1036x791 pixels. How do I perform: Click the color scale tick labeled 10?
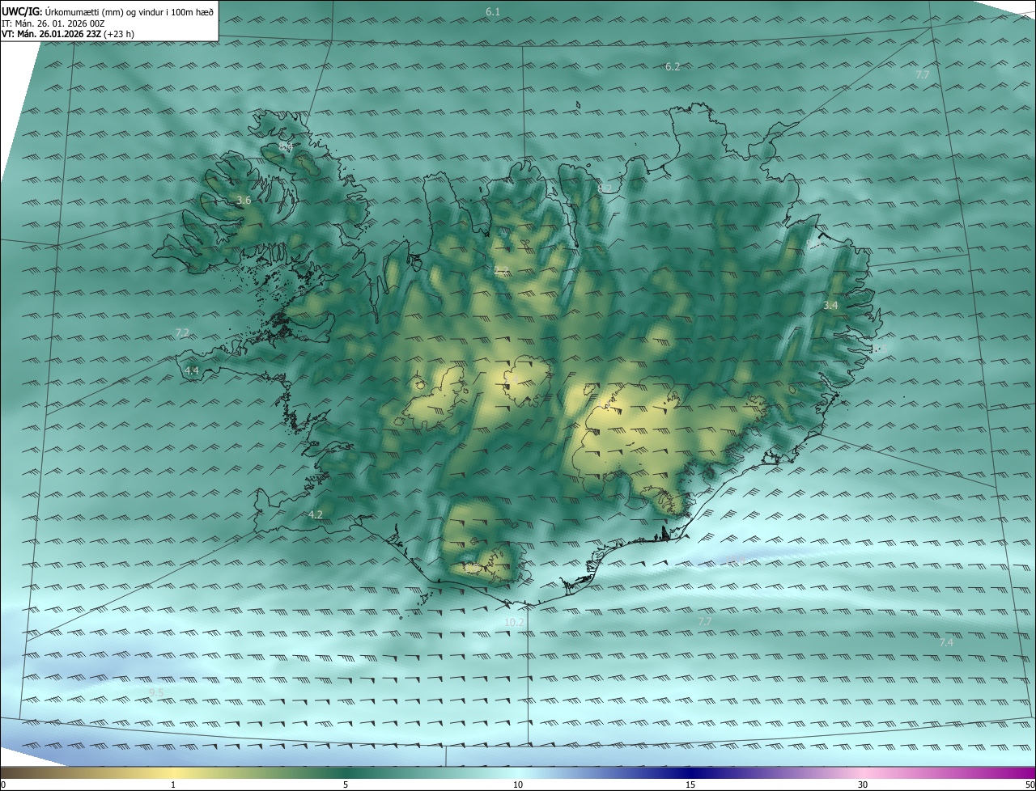[518, 785]
